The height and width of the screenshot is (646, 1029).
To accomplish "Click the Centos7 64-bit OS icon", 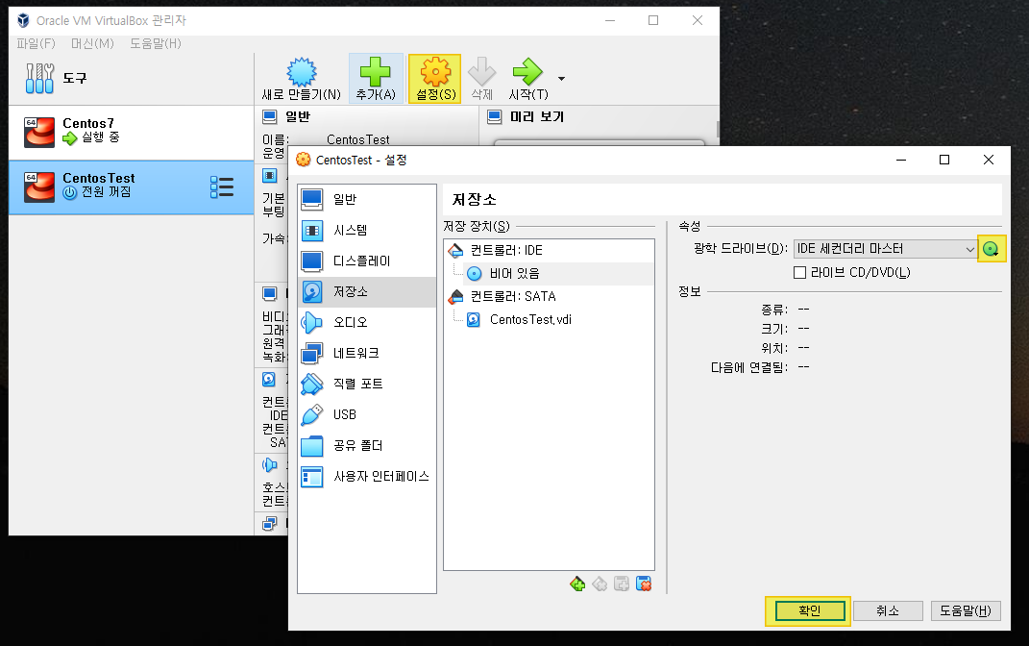I will (x=39, y=132).
